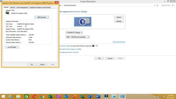Expand the address bar history dropdown

(x=155, y=5)
